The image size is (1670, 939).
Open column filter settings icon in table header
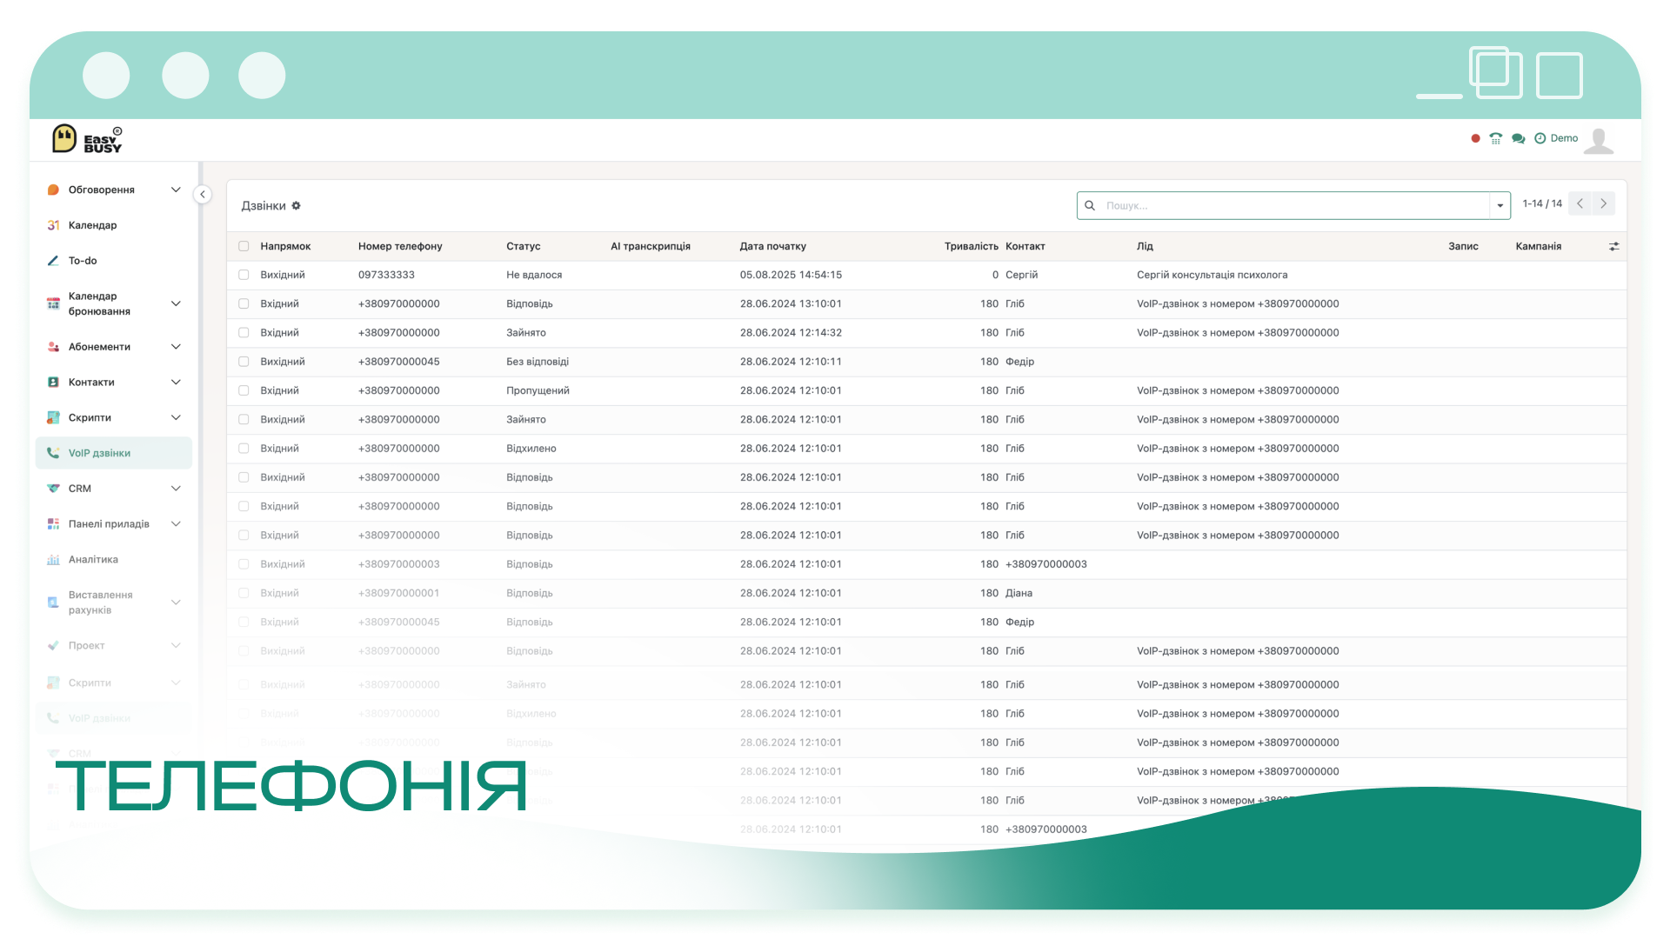coord(1613,247)
